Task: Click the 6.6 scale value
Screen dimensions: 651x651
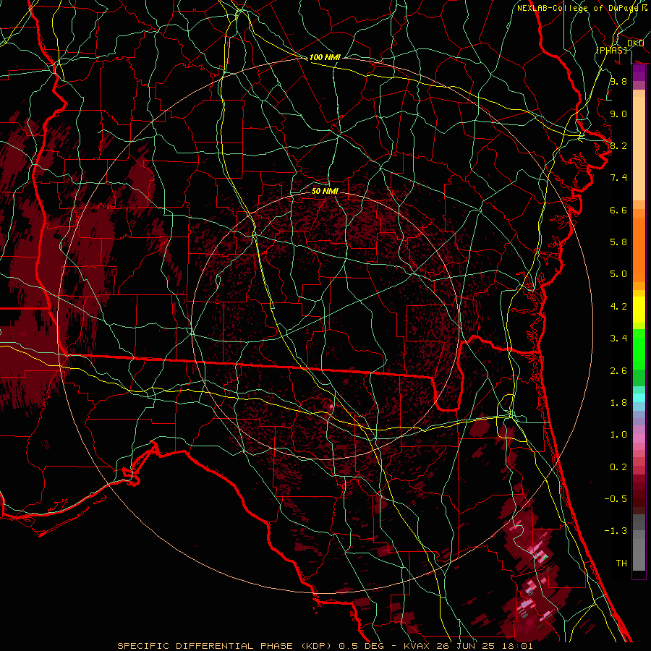Action: pos(618,210)
